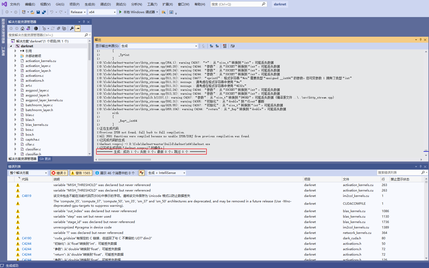Click the Save All toolbar icon
Screen dimensions: 429x268
[44, 12]
